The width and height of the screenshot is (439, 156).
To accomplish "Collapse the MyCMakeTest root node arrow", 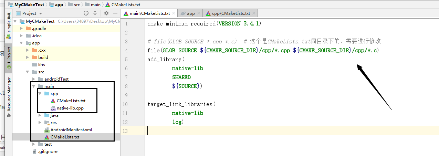I will (15, 21).
